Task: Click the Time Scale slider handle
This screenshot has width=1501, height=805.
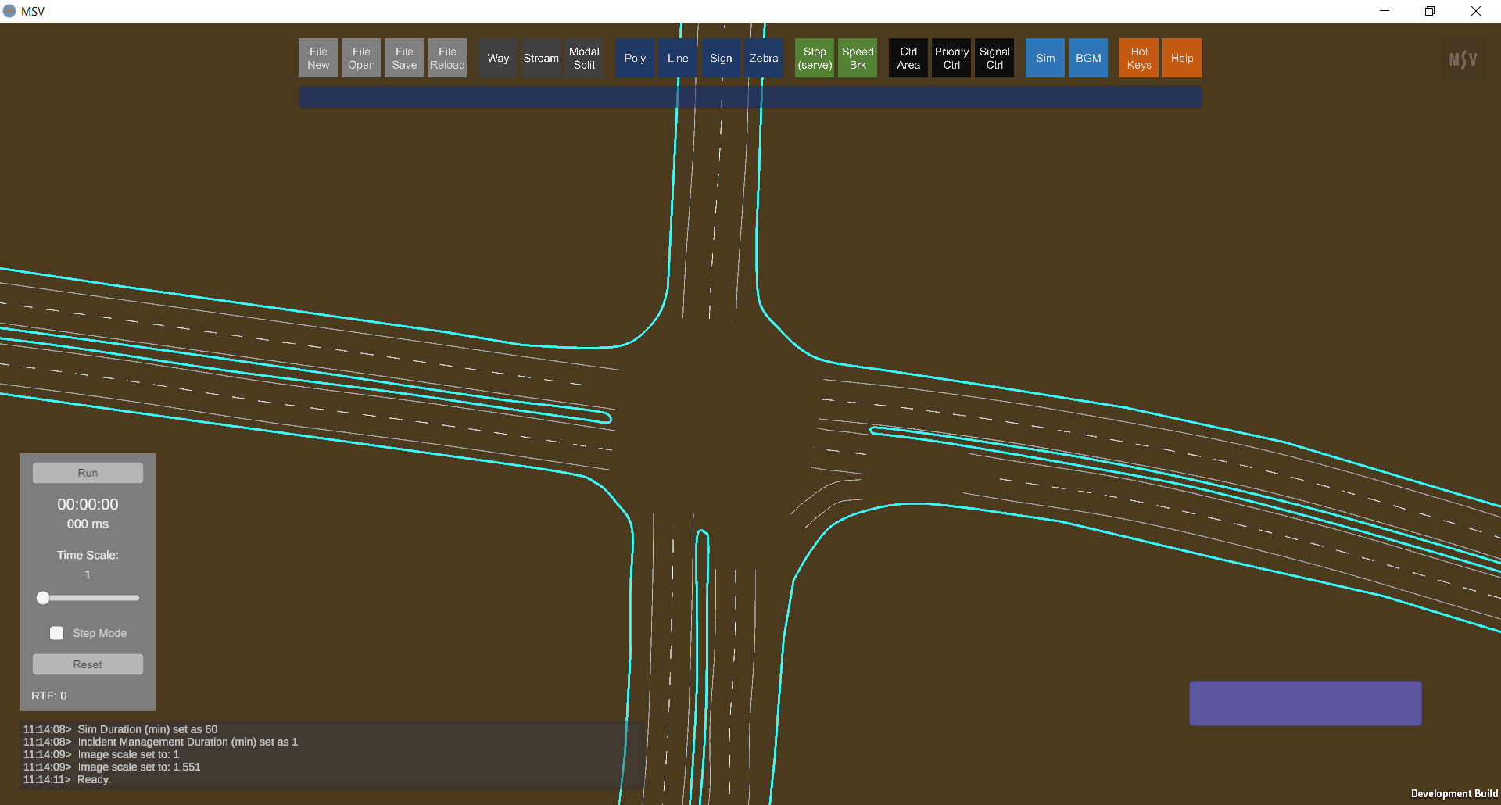Action: pyautogui.click(x=44, y=598)
